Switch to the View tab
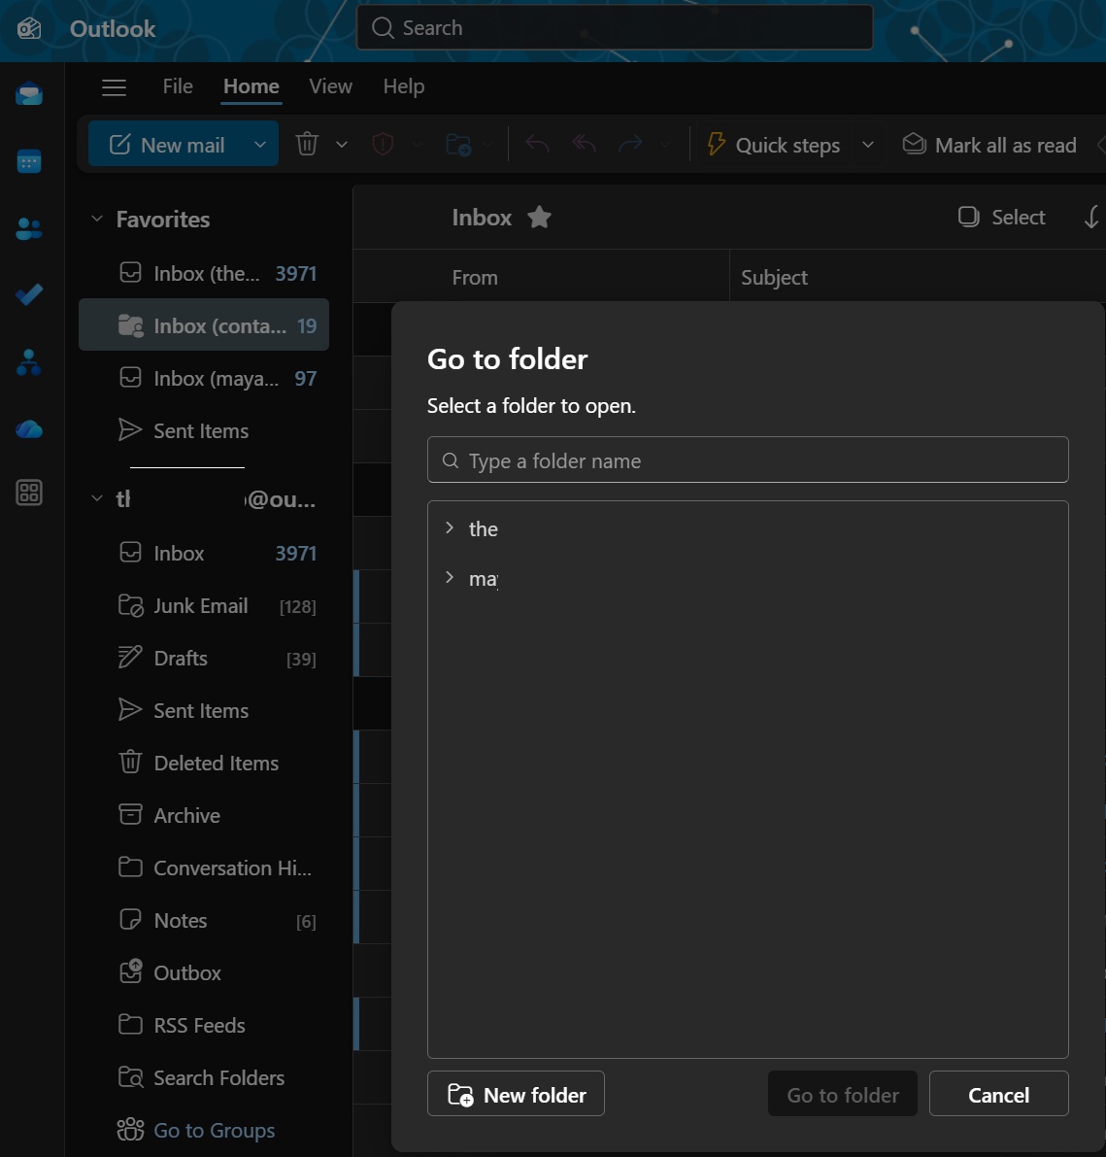 pos(330,86)
